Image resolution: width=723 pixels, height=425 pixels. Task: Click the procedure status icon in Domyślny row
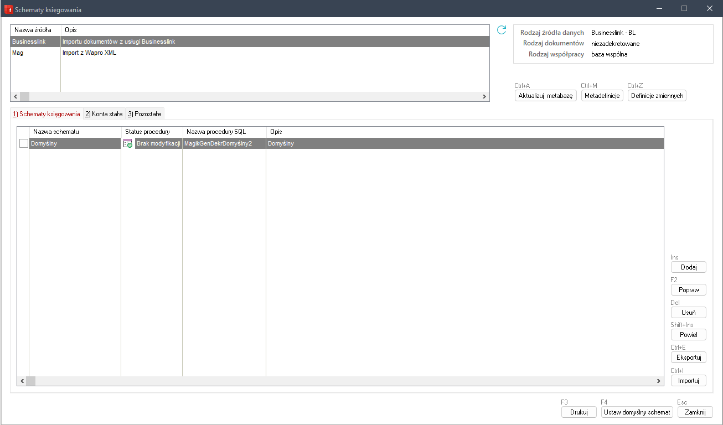(128, 143)
